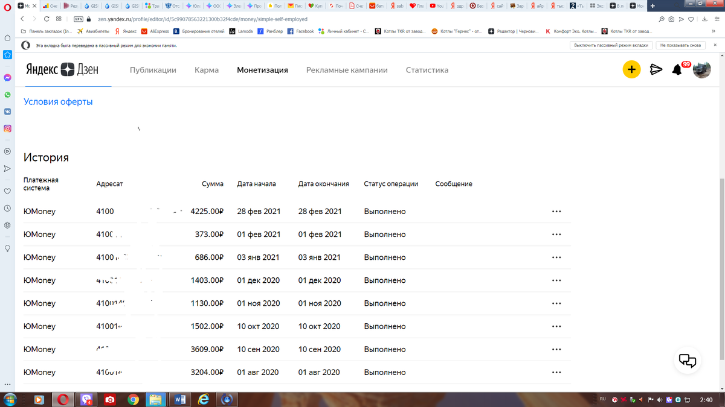Screen dimensions: 725x407
Task: Click the Яндекс Дзен logo
Action: (62, 70)
